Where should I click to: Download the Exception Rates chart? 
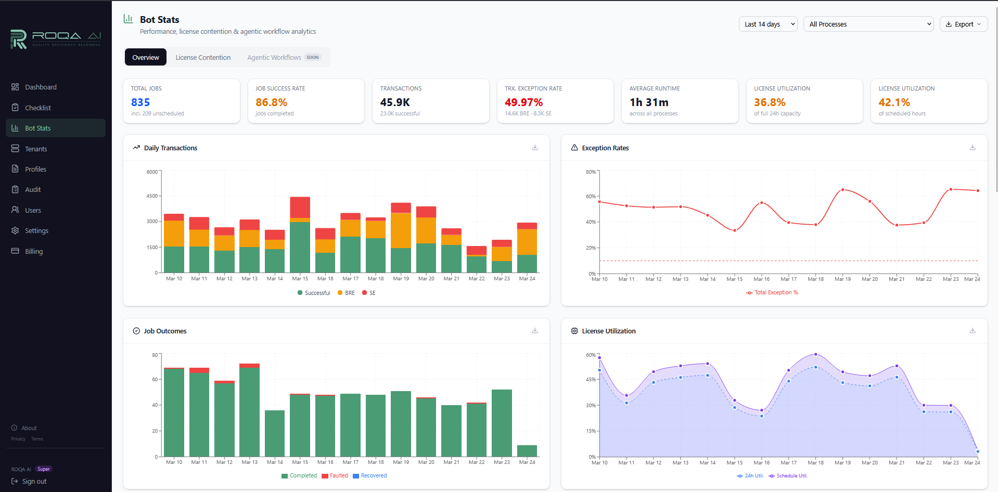click(x=972, y=148)
